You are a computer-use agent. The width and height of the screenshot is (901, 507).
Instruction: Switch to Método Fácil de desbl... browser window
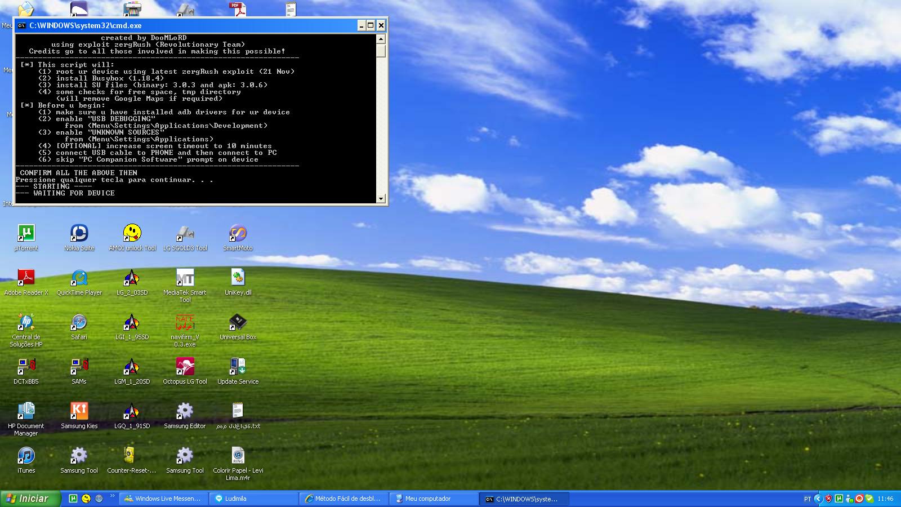(x=344, y=499)
